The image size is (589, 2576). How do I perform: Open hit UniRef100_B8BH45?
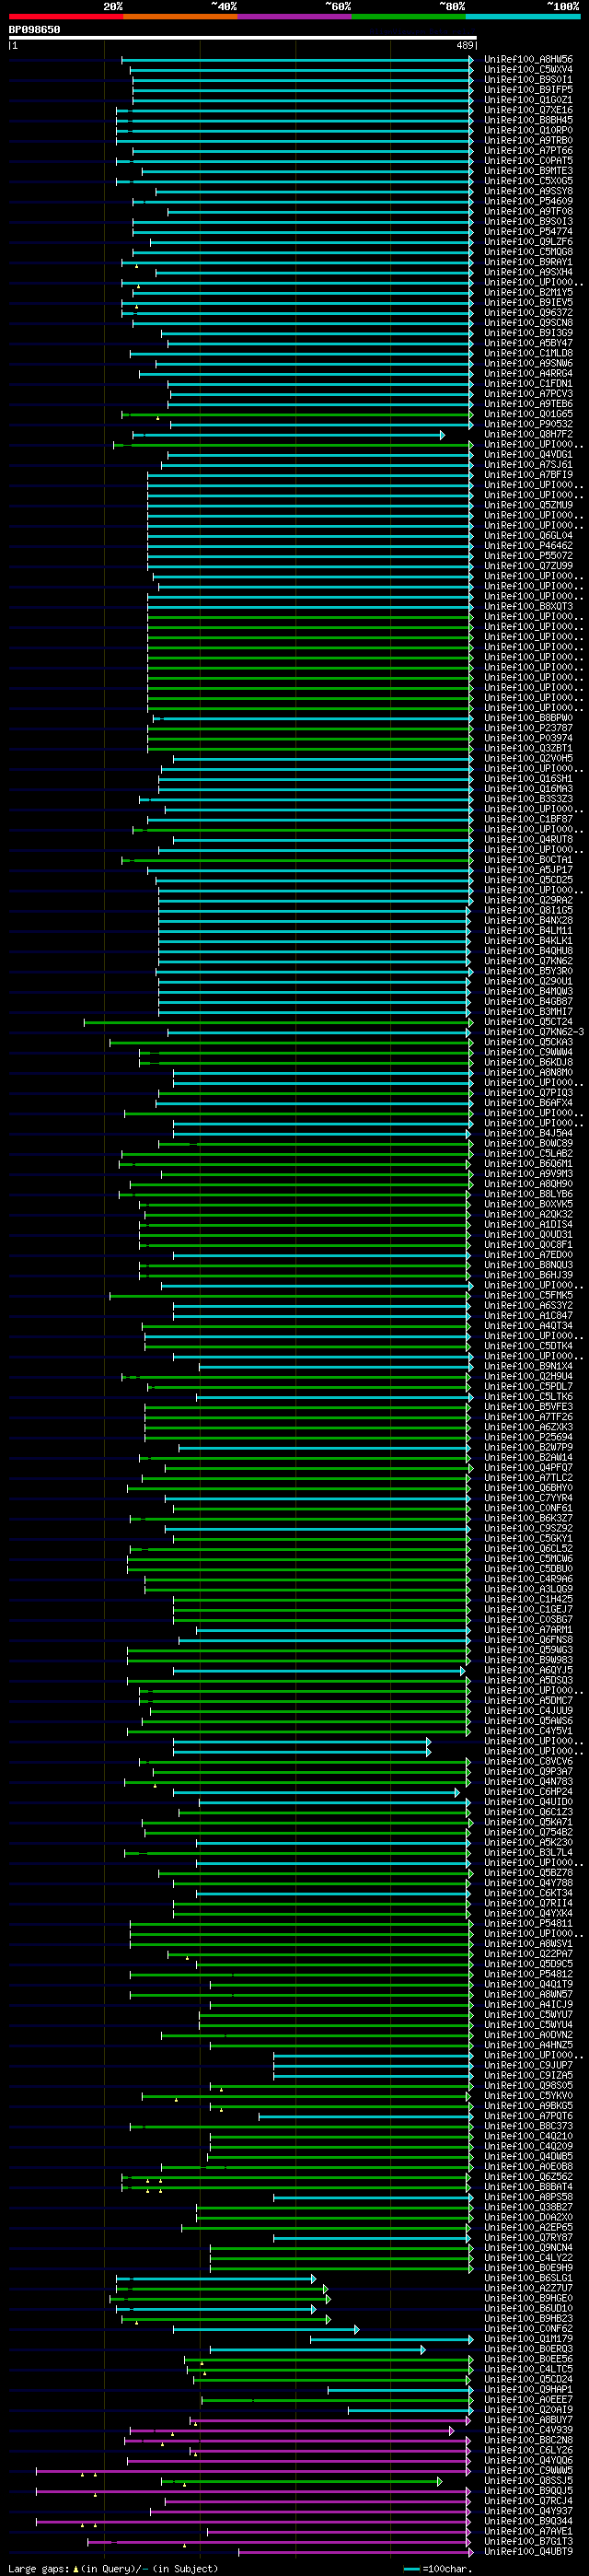[528, 120]
